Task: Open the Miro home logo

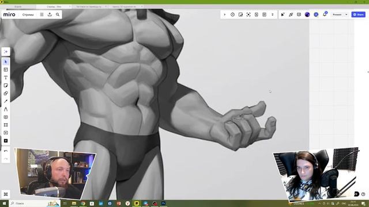Action: click(x=9, y=14)
